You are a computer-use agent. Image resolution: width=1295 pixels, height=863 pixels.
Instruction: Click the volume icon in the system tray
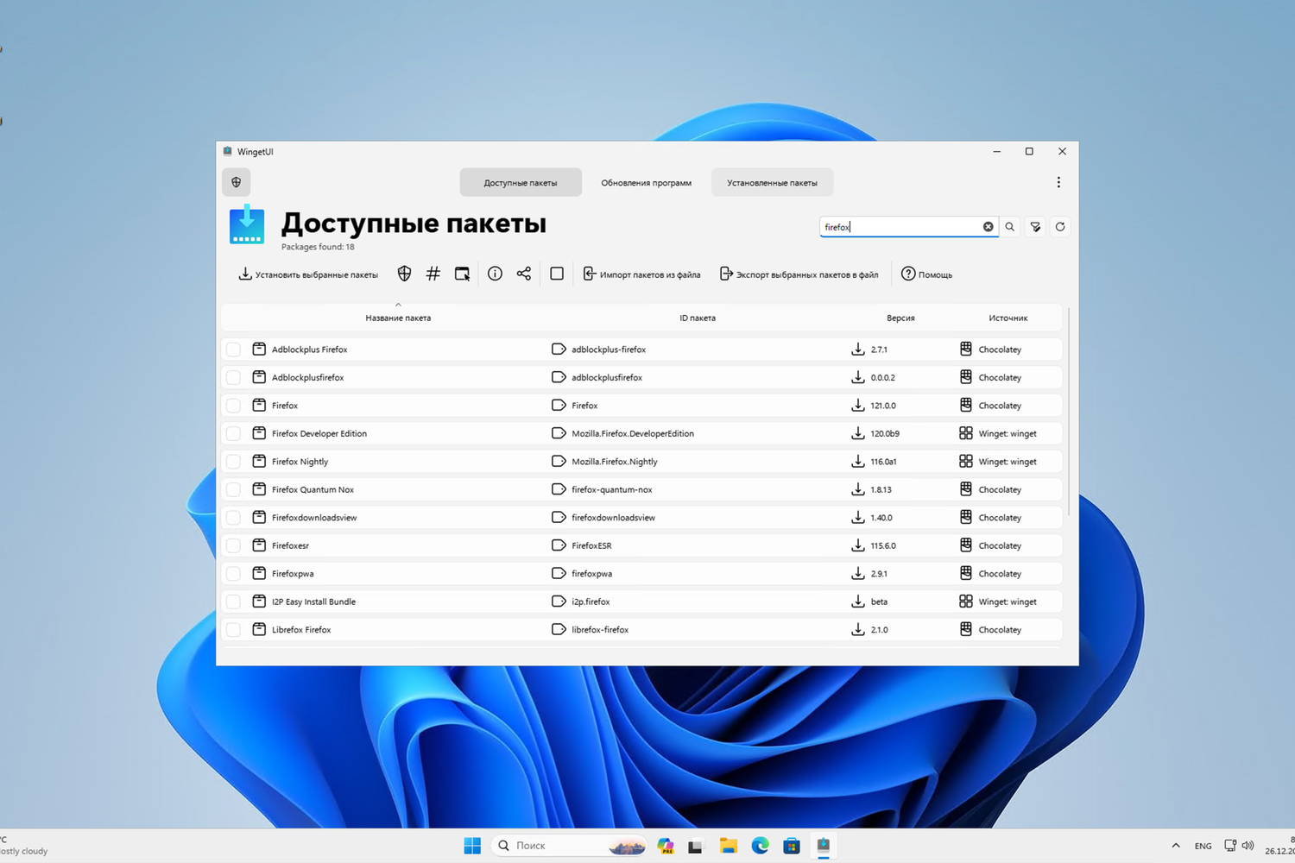[x=1248, y=846]
